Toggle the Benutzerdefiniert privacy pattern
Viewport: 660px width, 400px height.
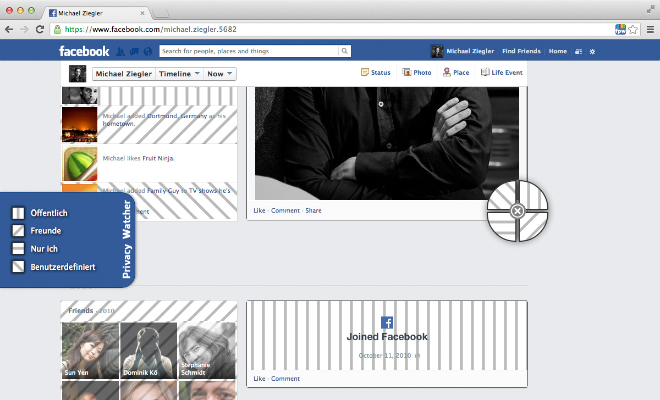(19, 267)
